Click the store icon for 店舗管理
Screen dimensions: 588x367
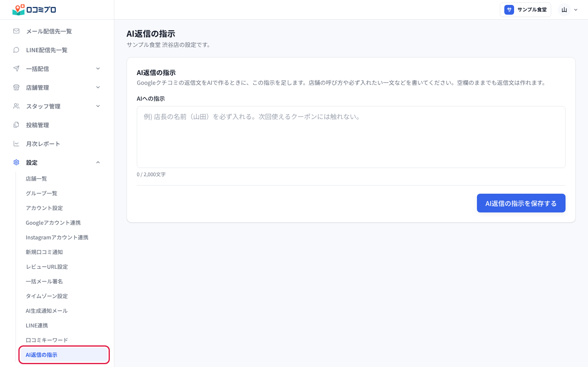[x=16, y=87]
